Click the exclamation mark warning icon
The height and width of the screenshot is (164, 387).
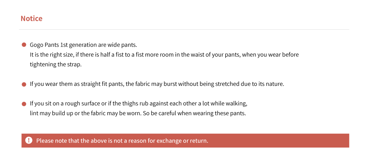29,141
